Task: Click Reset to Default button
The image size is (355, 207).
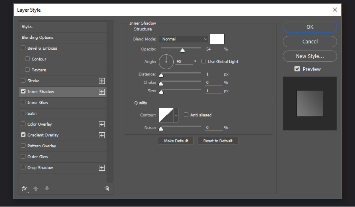Action: tap(218, 141)
